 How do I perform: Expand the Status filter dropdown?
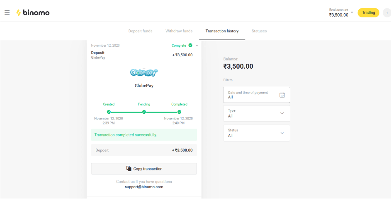point(282,133)
